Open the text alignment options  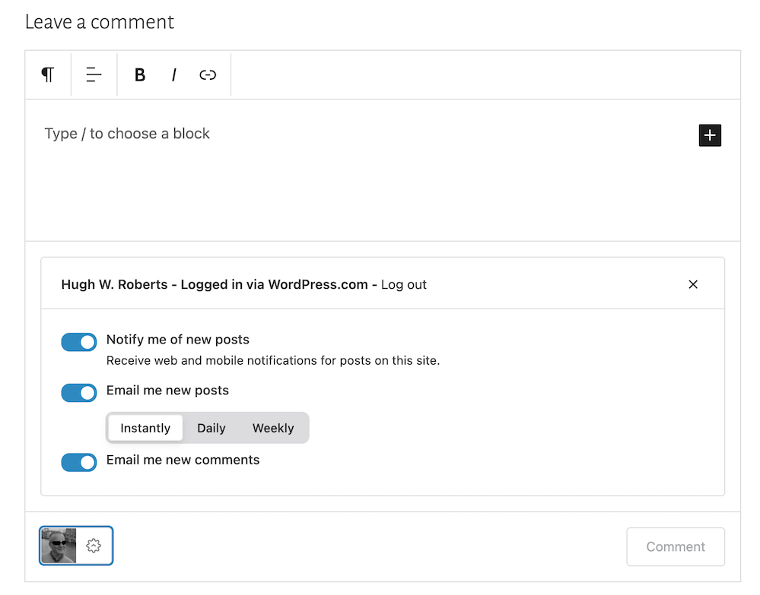(94, 74)
